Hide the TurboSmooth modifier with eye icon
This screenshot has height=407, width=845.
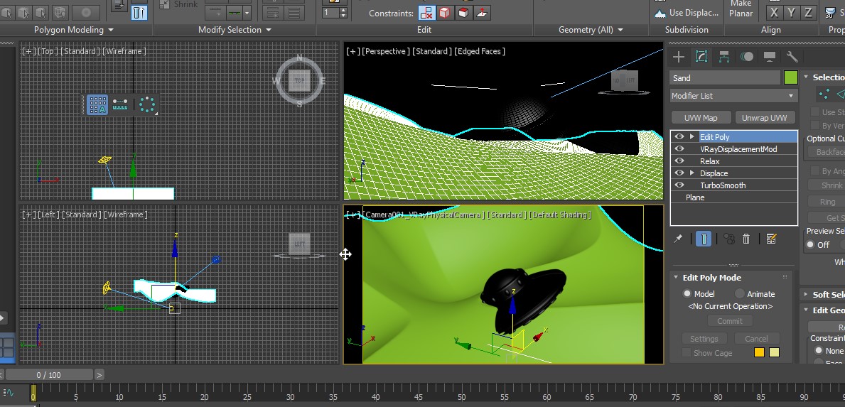679,185
